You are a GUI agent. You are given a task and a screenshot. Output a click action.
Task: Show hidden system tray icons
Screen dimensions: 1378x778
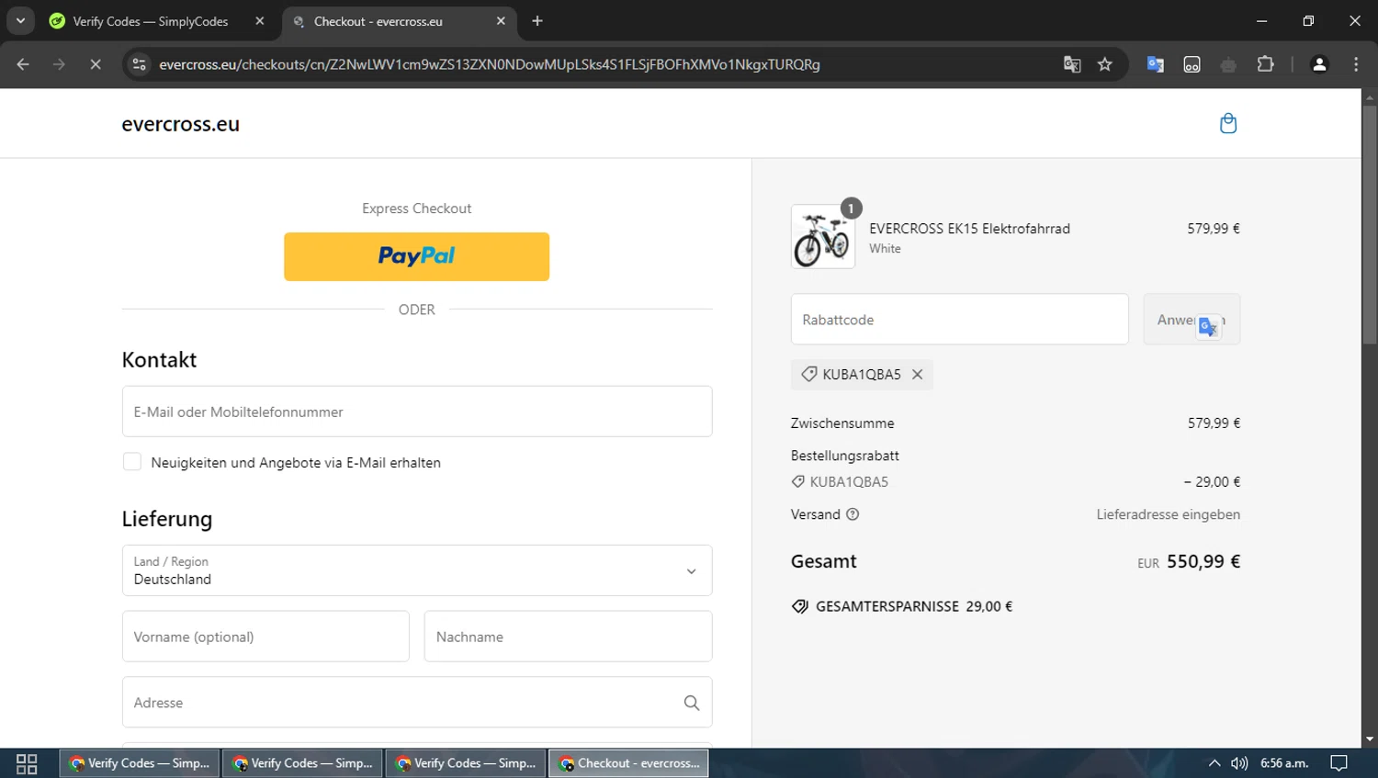click(1214, 763)
